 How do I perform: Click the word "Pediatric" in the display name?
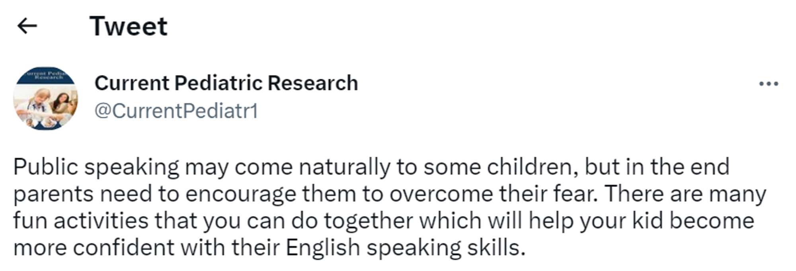(219, 83)
